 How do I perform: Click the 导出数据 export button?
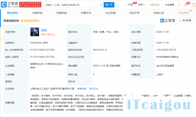185,20
